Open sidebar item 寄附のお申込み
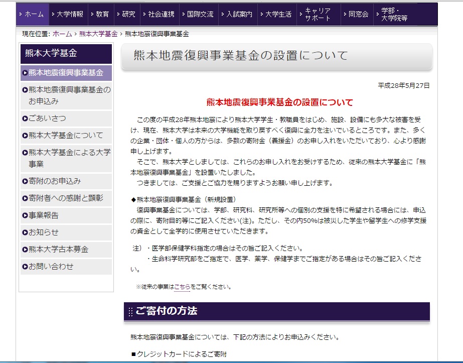The width and height of the screenshot is (463, 363). pyautogui.click(x=66, y=181)
